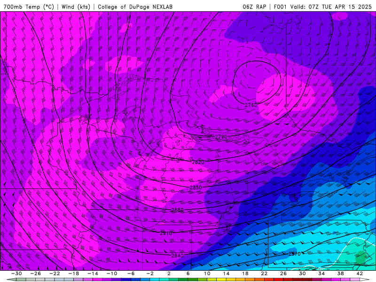
Task: Click the -6 colorbar tick label
Action: pos(131,274)
